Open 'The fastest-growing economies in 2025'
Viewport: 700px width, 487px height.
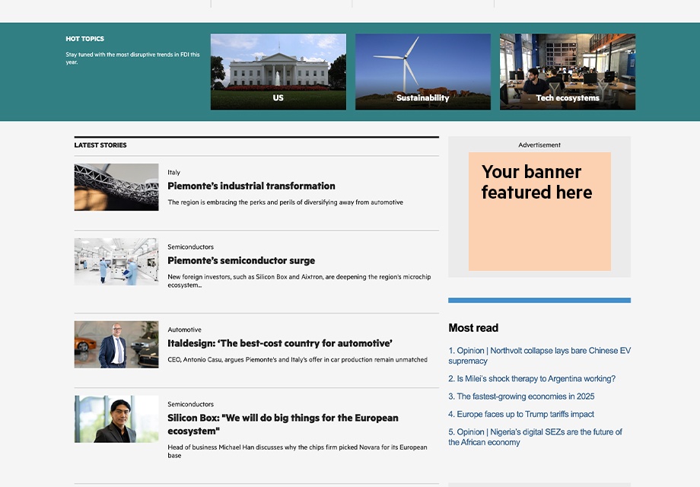[522, 396]
